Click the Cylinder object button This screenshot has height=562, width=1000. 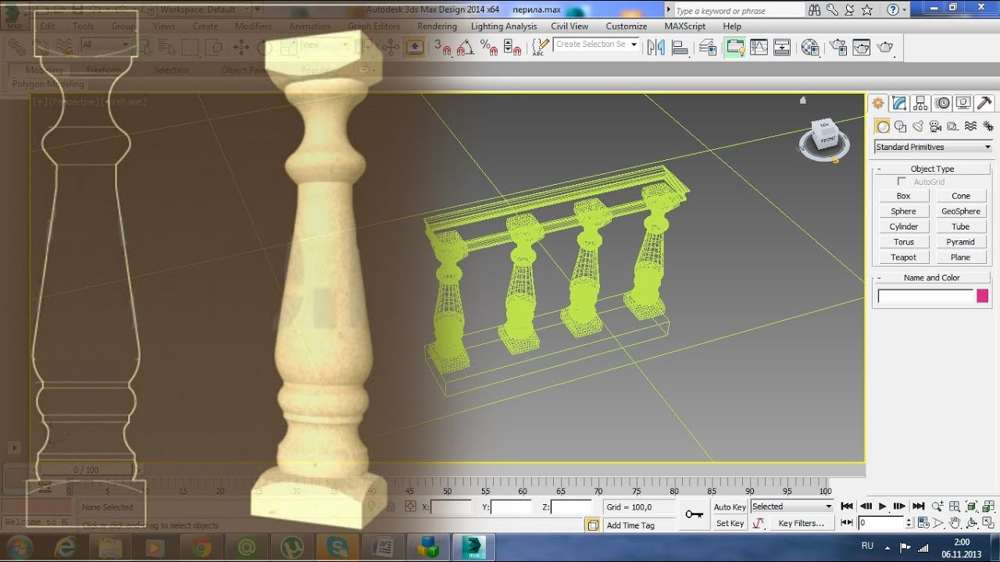[x=904, y=226]
